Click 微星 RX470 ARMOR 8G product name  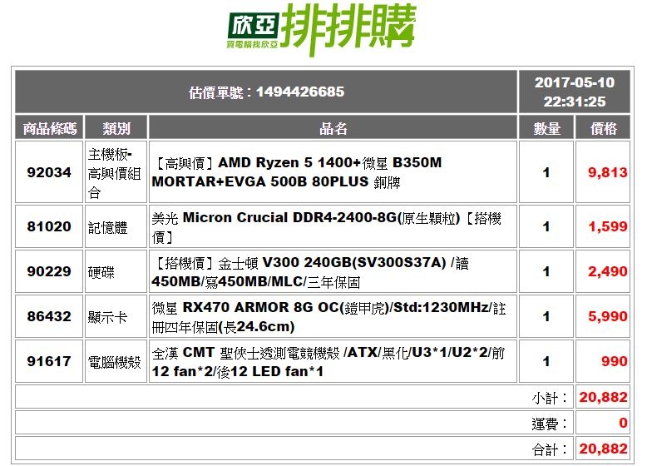328,317
